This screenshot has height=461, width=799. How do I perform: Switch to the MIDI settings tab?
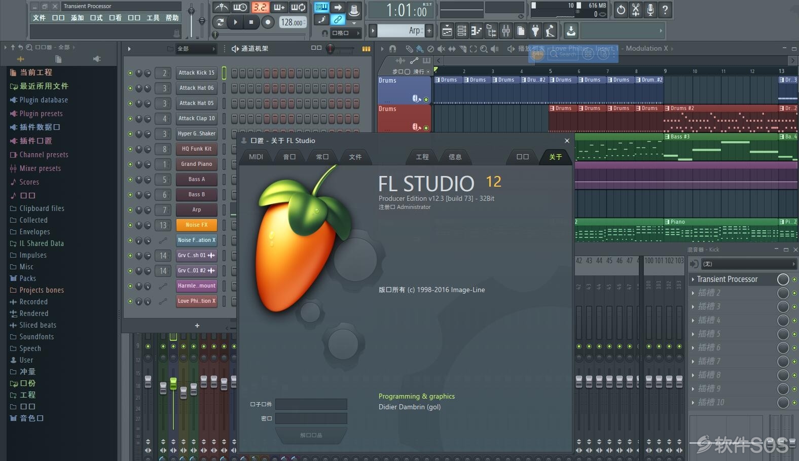tap(256, 157)
